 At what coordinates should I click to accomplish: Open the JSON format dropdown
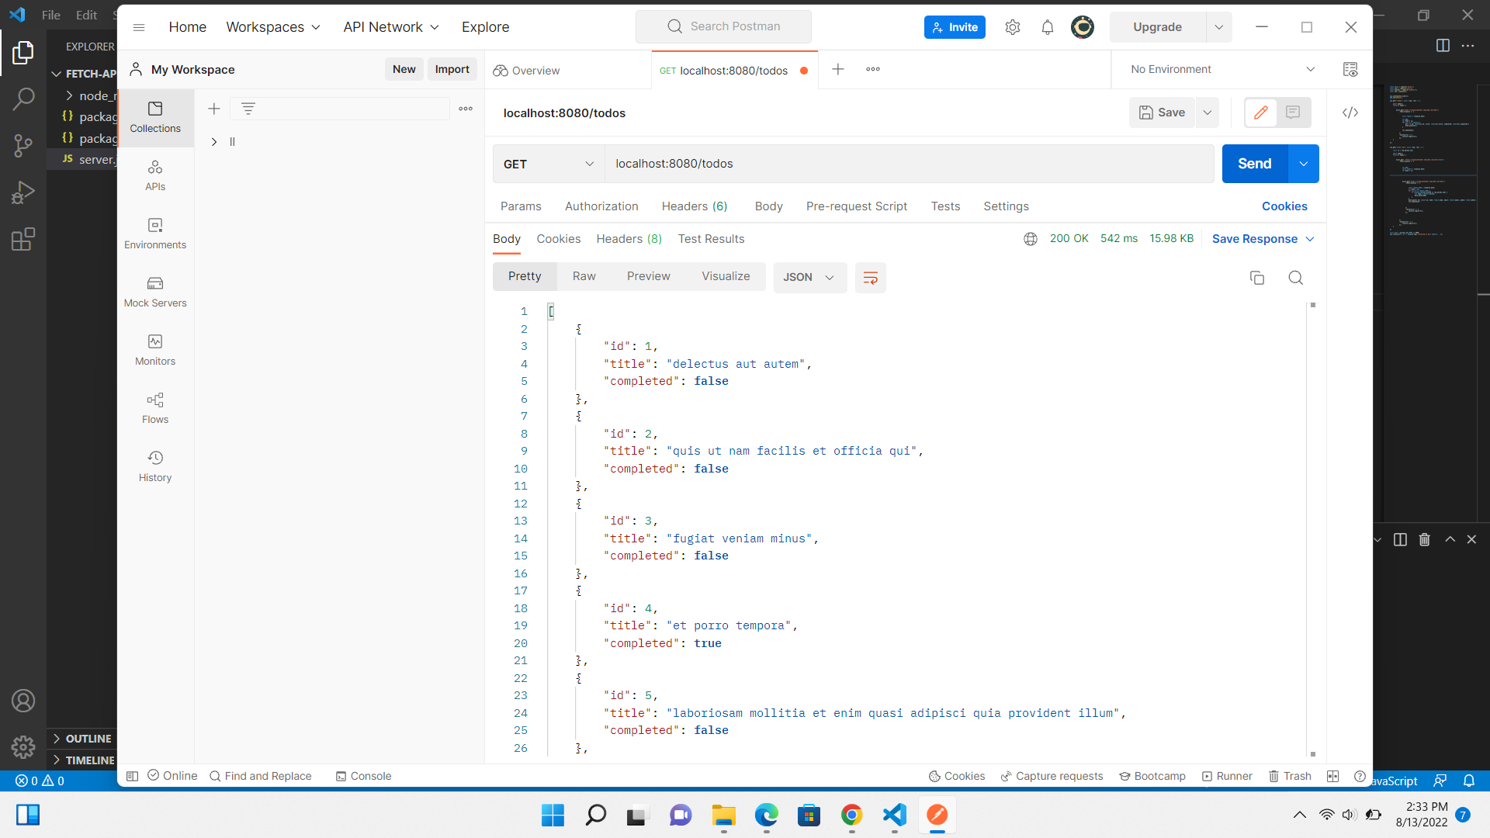809,278
